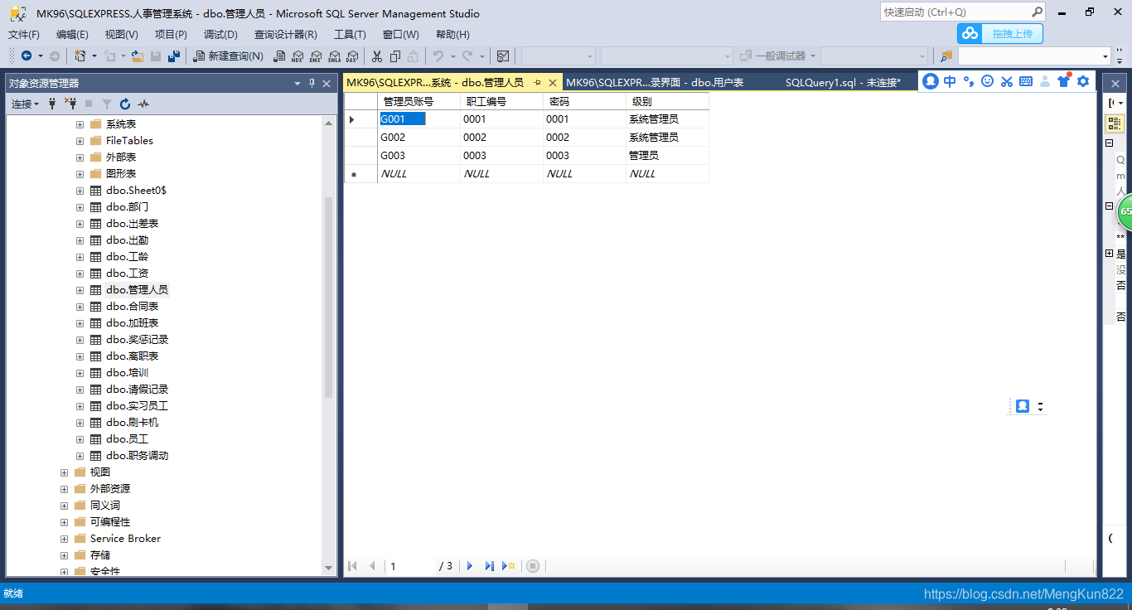Click the navigate backward arrow icon

click(x=27, y=56)
